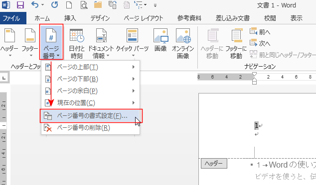The width and height of the screenshot is (316, 185).
Task: Open the Undo history dropdown arrow
Action: (x=42, y=4)
